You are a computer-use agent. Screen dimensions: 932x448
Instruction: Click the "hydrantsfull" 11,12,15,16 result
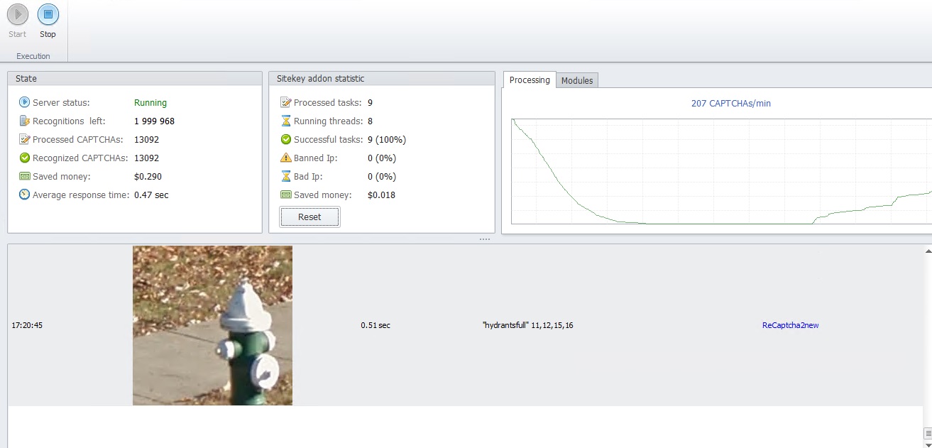pyautogui.click(x=527, y=325)
